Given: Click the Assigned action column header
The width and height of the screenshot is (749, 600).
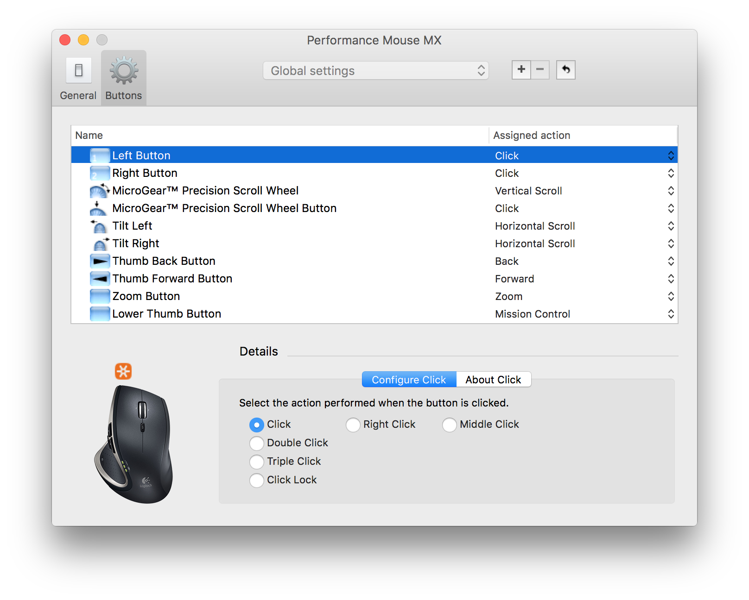Looking at the screenshot, I should tap(584, 135).
